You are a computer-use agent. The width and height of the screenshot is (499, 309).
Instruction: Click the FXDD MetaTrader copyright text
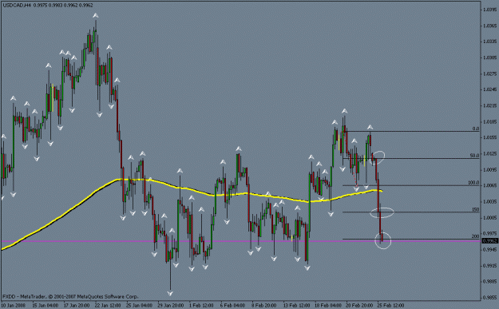70,296
